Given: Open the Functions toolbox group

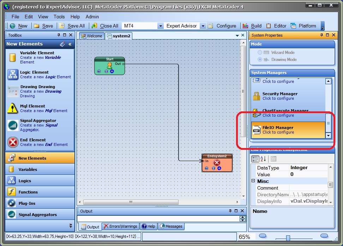Looking at the screenshot, I should pyautogui.click(x=40, y=192).
